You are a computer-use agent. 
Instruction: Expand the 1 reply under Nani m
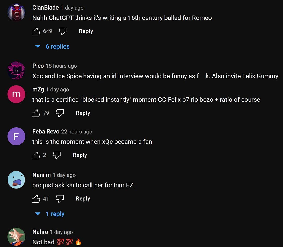click(x=50, y=214)
